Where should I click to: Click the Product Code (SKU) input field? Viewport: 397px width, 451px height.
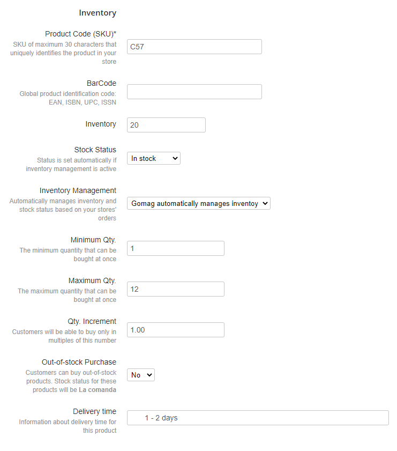coord(194,47)
